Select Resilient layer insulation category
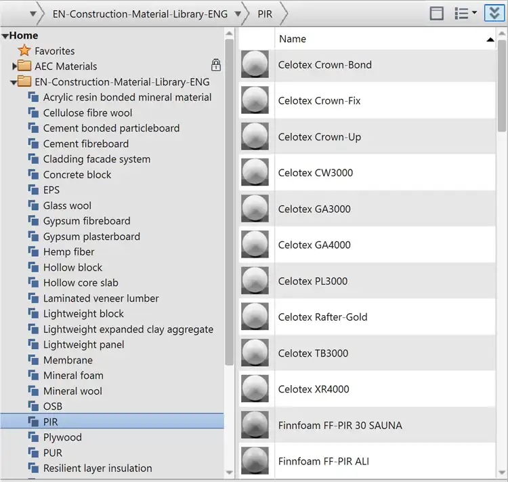The width and height of the screenshot is (508, 482). 98,468
